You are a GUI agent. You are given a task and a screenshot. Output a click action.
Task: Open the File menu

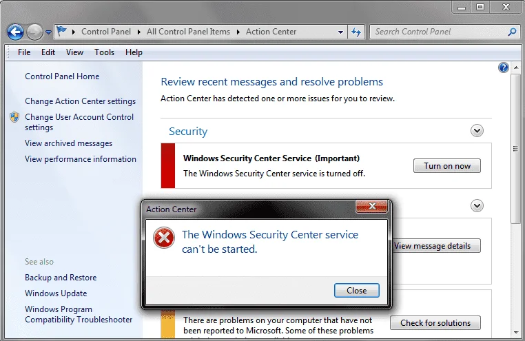[24, 52]
